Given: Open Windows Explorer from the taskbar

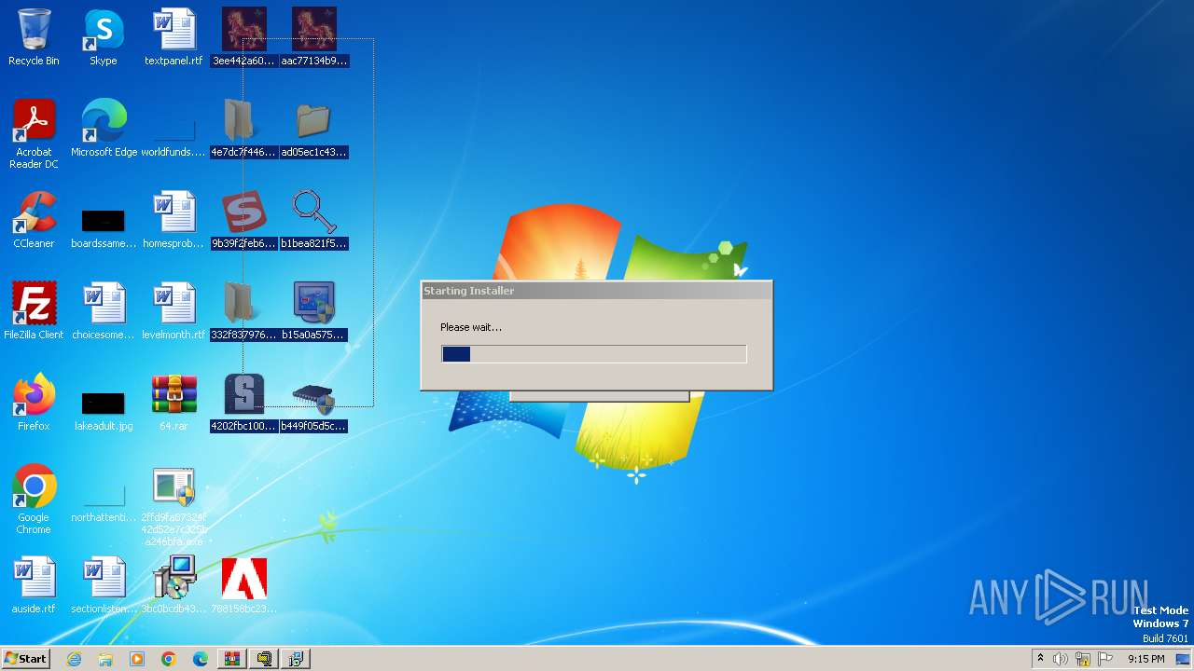Looking at the screenshot, I should point(105,659).
